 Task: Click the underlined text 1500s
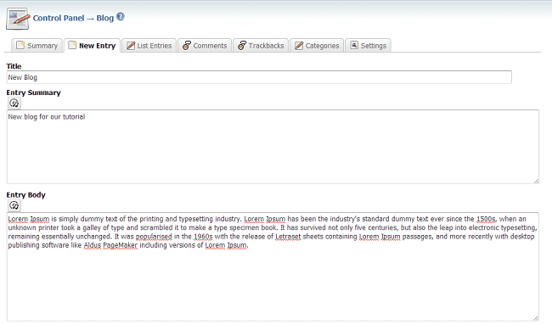(486, 219)
